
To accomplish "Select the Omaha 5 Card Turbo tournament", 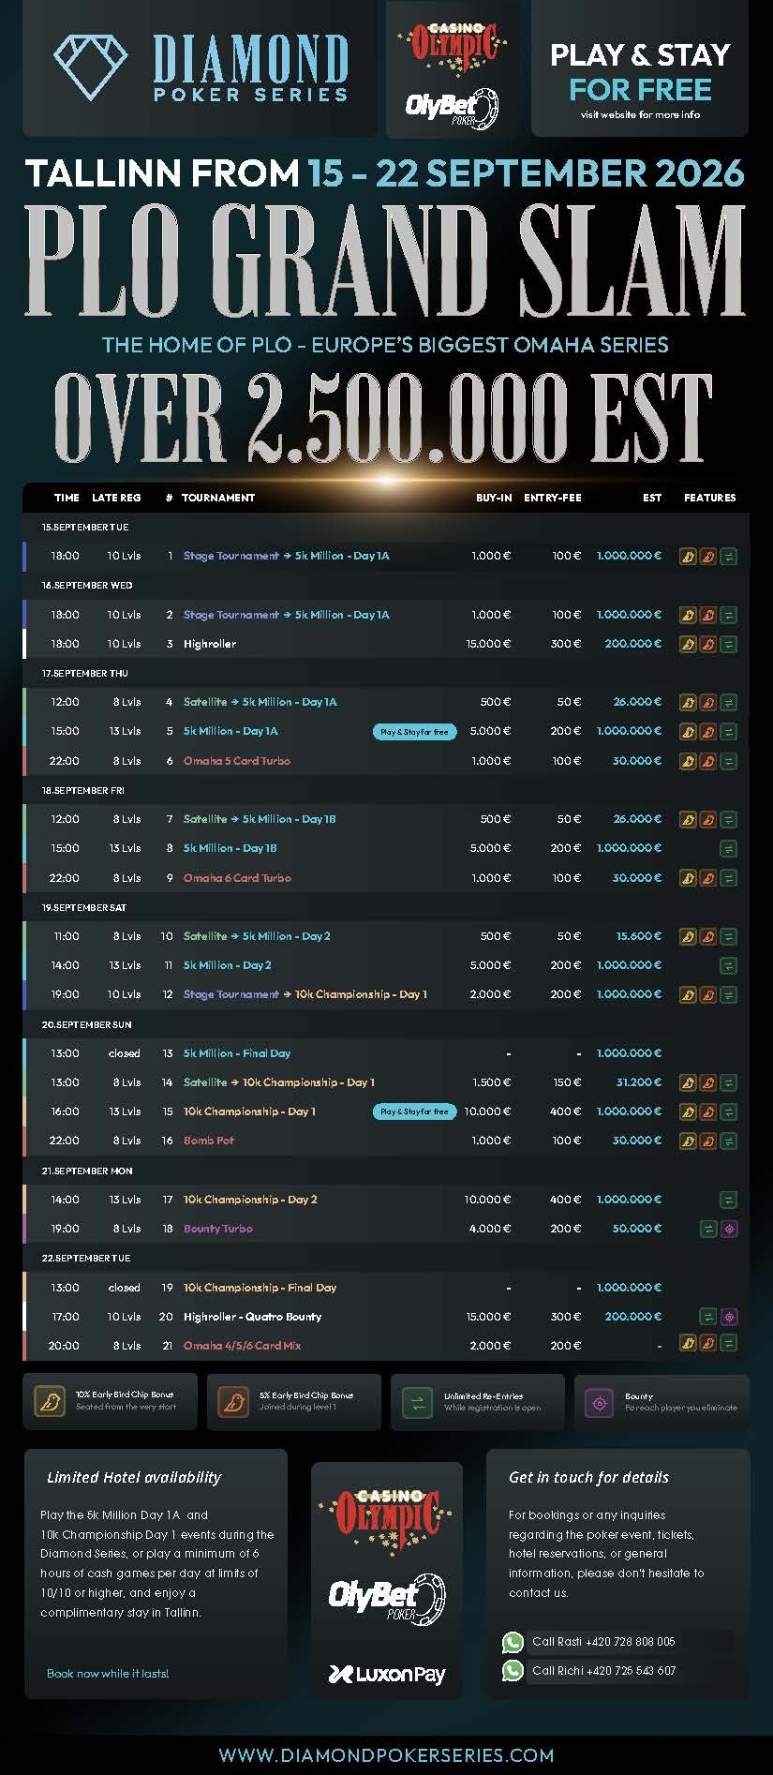I will tap(237, 761).
